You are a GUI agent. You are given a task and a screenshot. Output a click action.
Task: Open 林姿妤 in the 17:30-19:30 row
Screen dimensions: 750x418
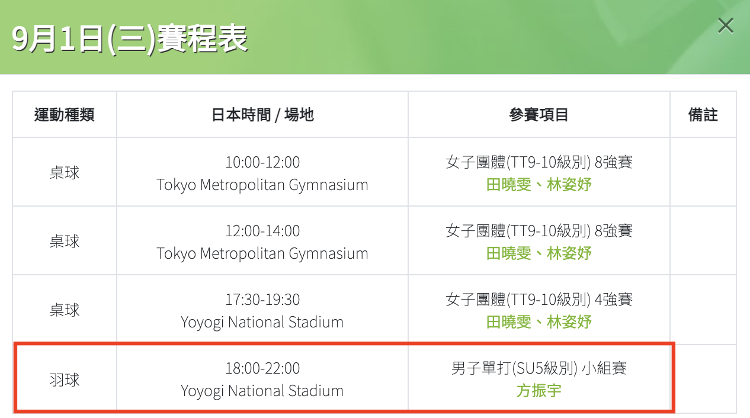coord(569,322)
